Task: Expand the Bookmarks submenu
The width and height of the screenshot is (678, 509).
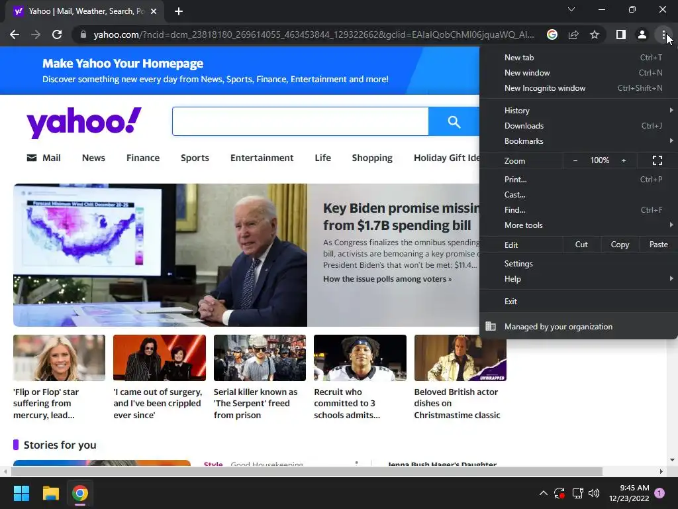Action: click(579, 141)
